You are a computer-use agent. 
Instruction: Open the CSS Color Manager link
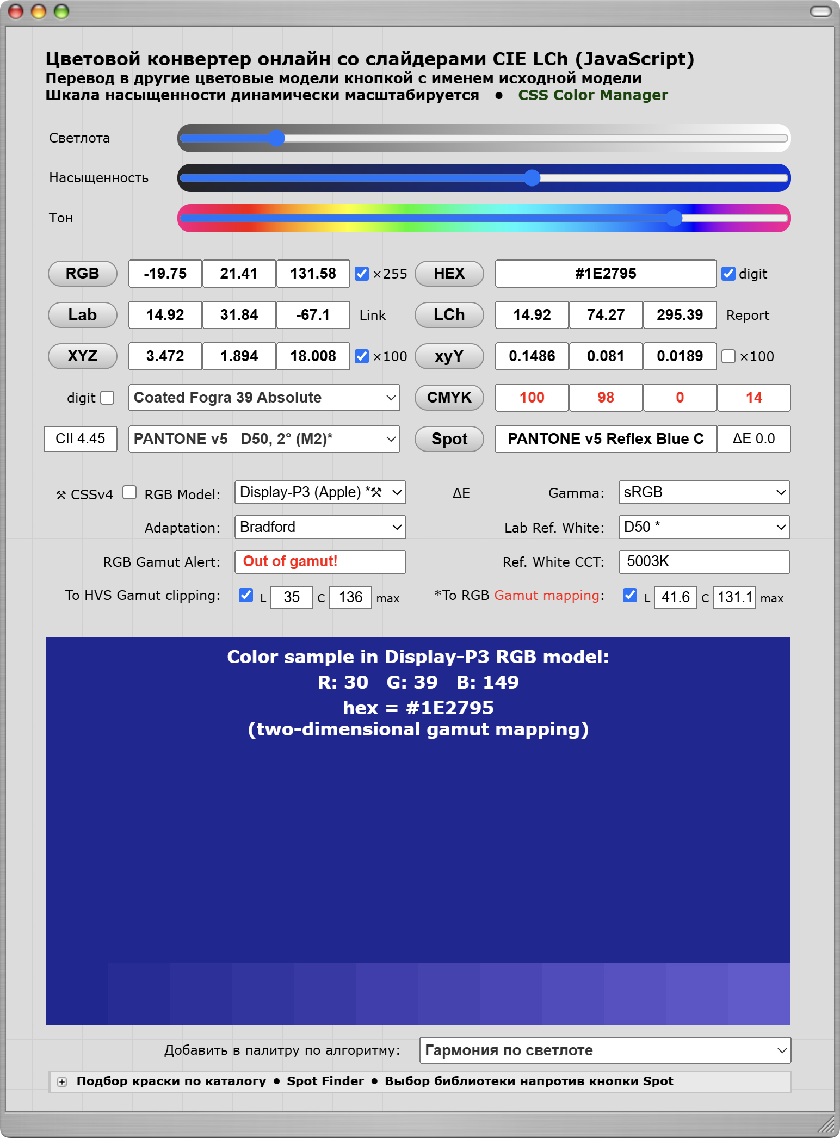(x=592, y=95)
